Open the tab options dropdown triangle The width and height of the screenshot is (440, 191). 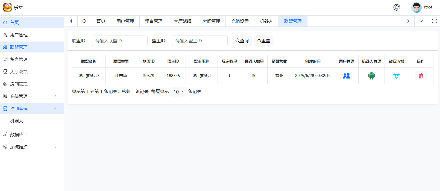click(x=421, y=21)
